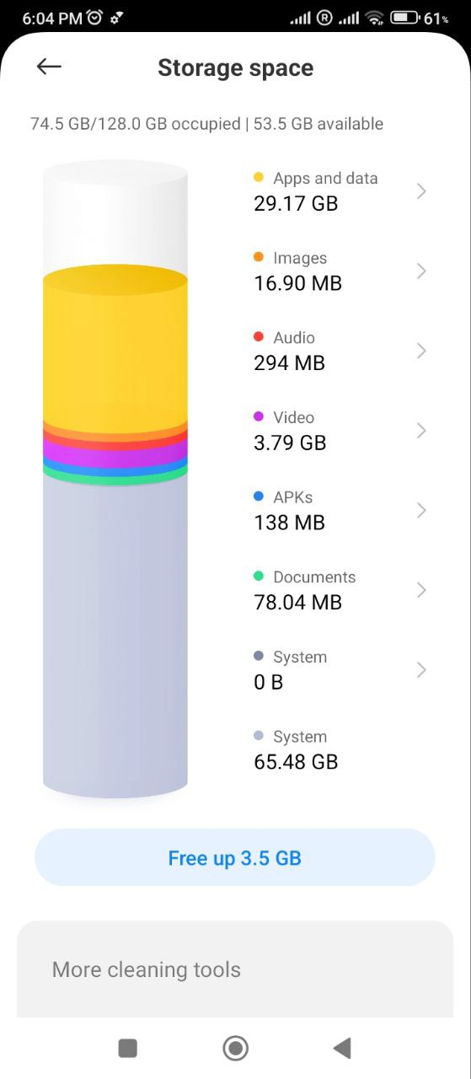Tap the Wi-Fi status bar icon
The image size is (471, 1079).
[375, 17]
